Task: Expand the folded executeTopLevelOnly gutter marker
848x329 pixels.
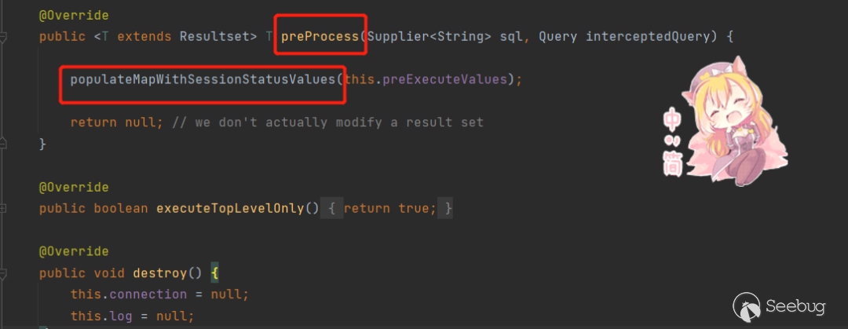Action: pos(4,208)
